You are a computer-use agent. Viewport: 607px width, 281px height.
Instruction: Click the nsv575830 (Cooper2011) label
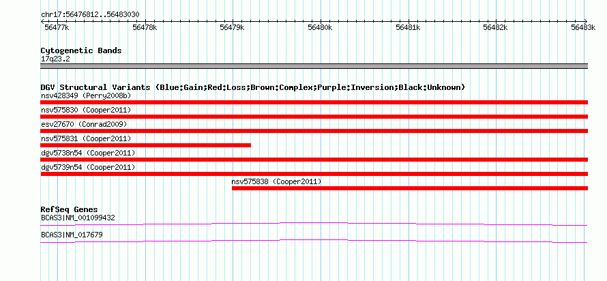click(86, 110)
